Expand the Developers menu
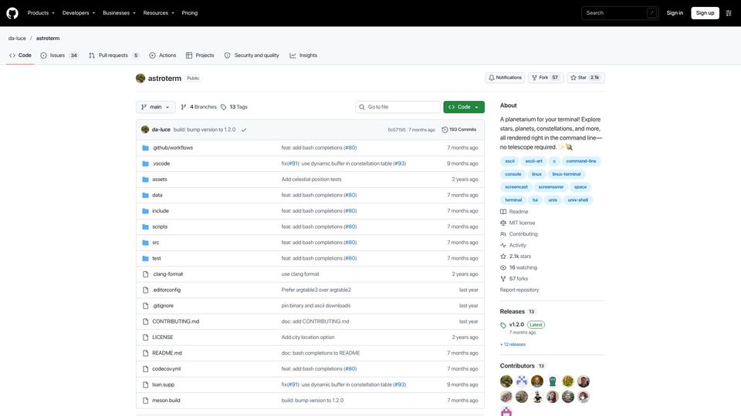 [79, 13]
